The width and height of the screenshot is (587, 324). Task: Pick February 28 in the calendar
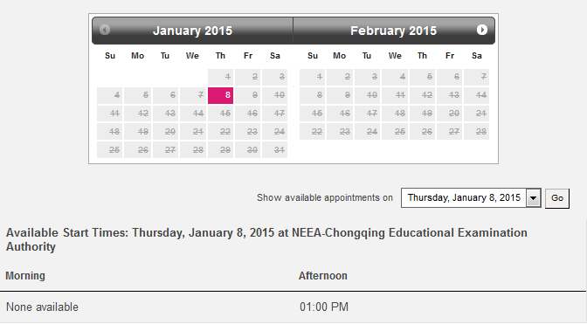pos(477,132)
